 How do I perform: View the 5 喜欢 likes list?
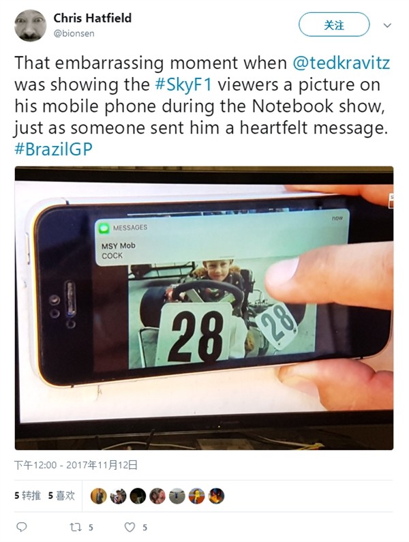(x=61, y=496)
